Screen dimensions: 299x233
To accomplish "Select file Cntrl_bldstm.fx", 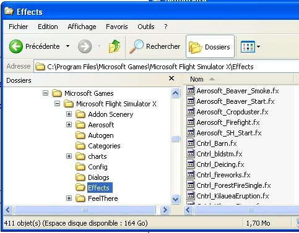I will [x=219, y=154].
